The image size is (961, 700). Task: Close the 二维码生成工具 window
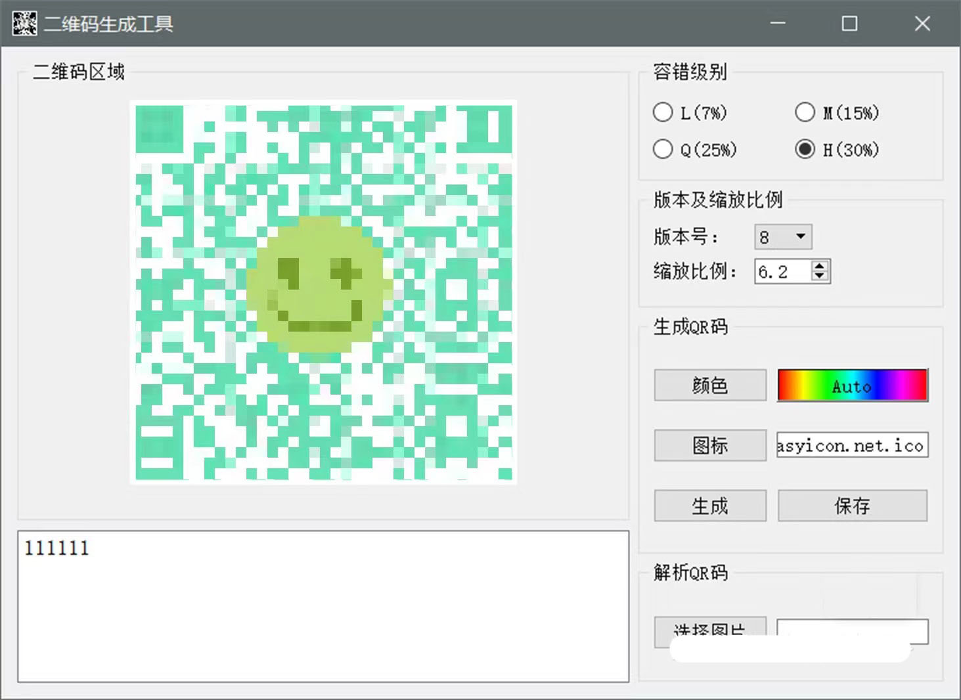point(922,23)
